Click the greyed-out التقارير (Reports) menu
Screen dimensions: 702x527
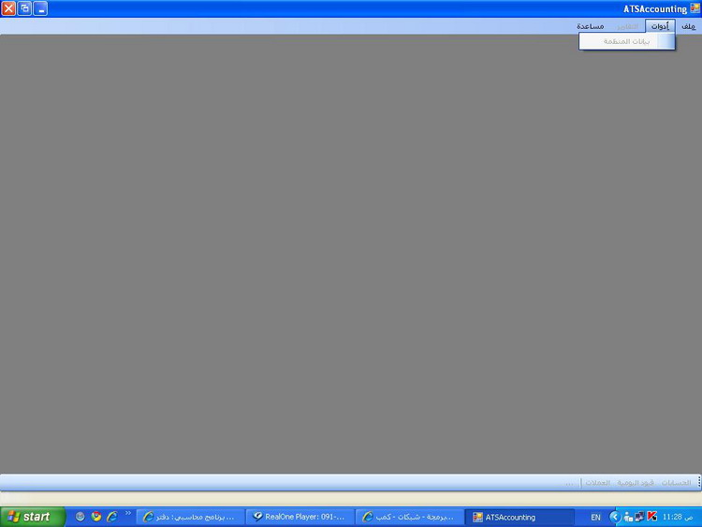pyautogui.click(x=627, y=26)
